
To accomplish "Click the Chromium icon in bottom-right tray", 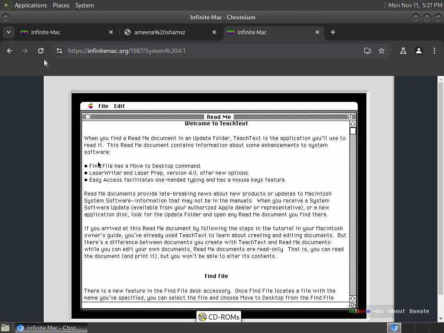I will (394, 328).
